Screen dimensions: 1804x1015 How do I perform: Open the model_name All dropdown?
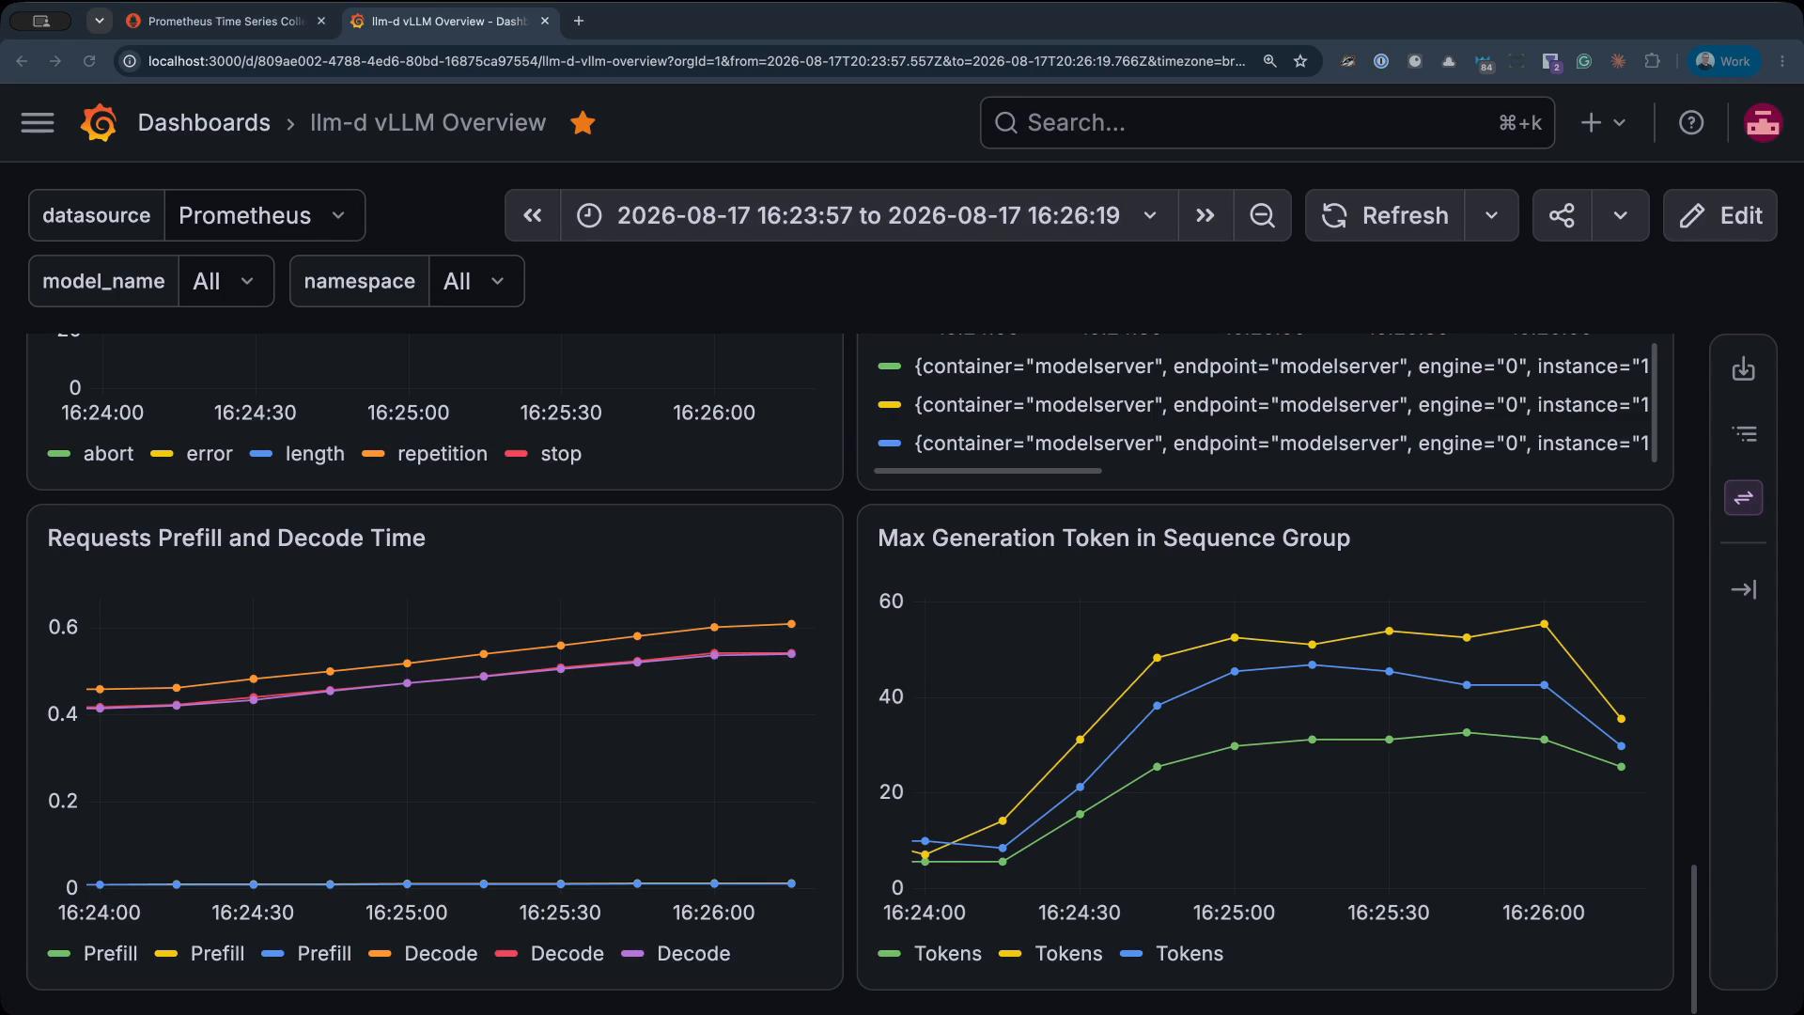click(x=225, y=281)
